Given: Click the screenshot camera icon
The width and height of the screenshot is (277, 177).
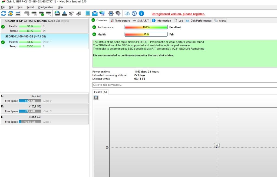Looking at the screenshot, I should point(127,13).
